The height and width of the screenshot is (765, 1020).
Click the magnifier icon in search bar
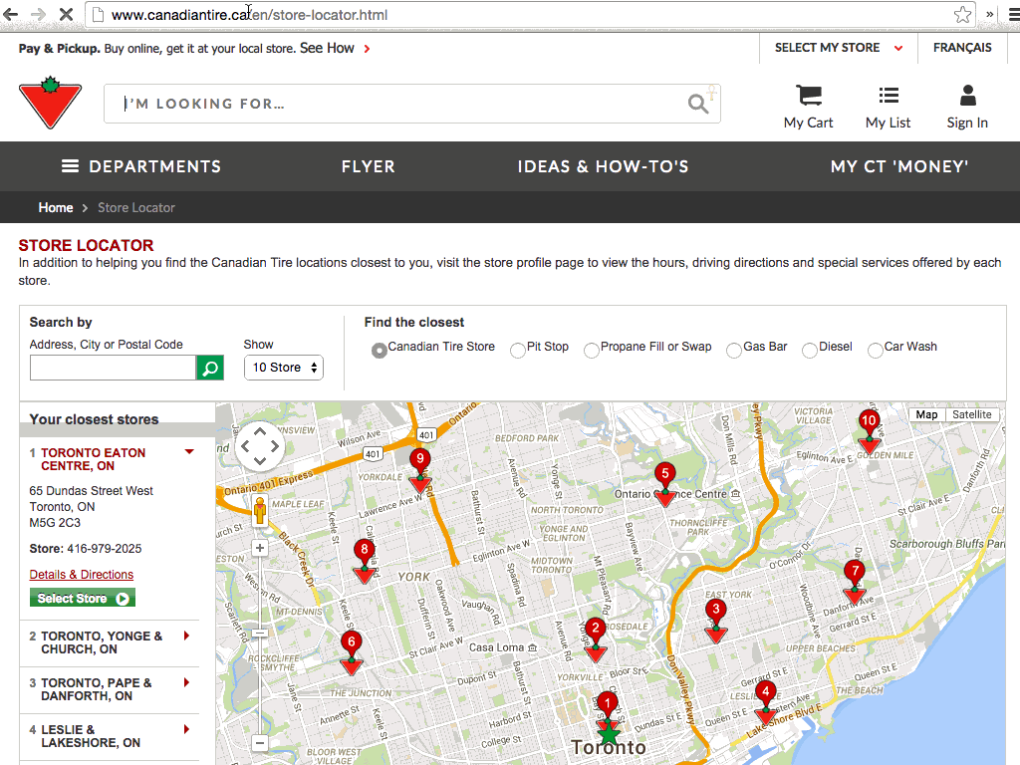(x=698, y=104)
